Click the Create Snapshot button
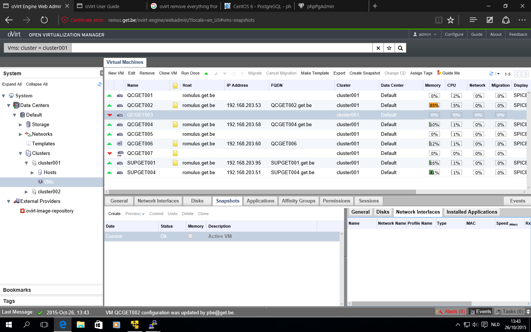Screen dimensions: 531x332 [x=364, y=73]
